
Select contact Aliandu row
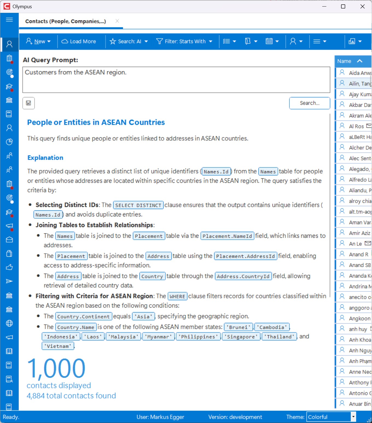pyautogui.click(x=353, y=190)
